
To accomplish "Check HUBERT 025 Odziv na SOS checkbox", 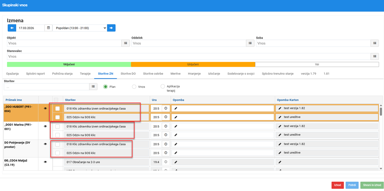I will (x=58, y=117).
